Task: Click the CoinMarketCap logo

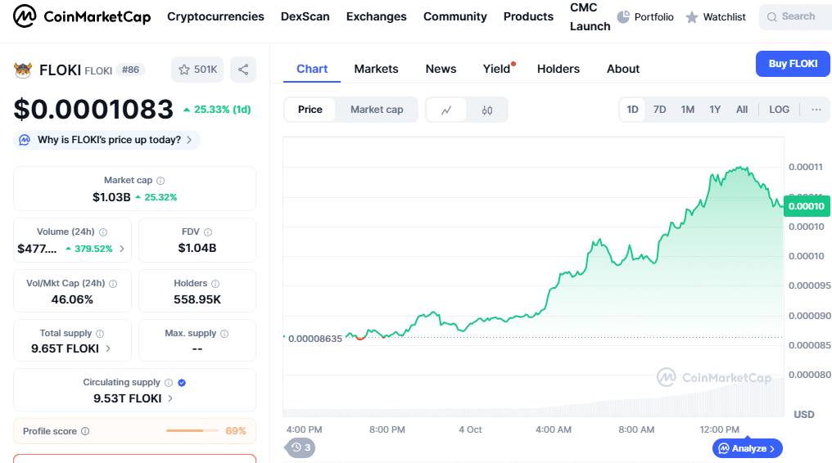Action: tap(82, 16)
